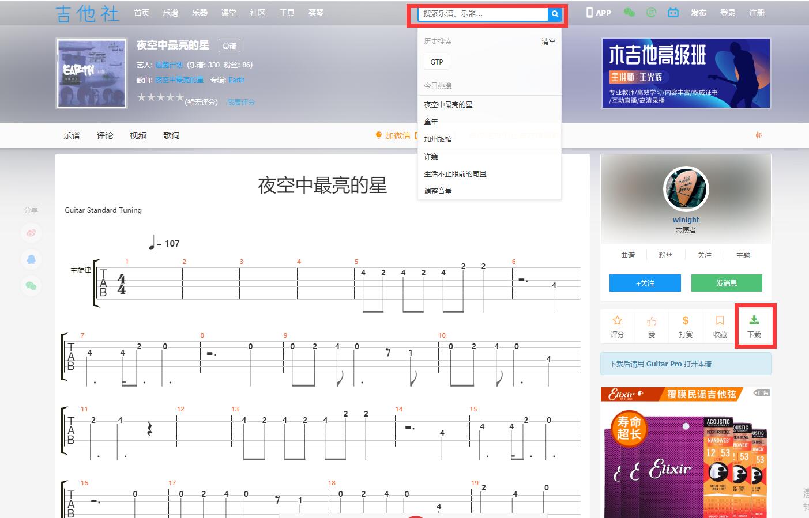809x518 pixels.
Task: Click the thumbs-up 赞 icon
Action: (x=651, y=326)
